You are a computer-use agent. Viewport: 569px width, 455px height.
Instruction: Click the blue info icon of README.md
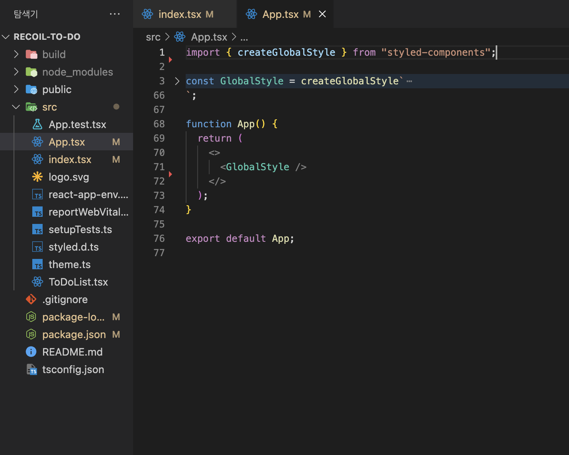point(31,352)
